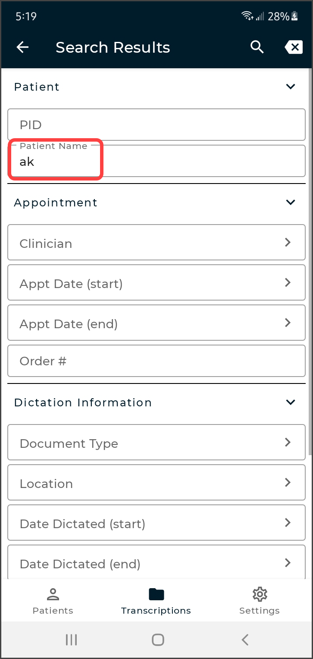The width and height of the screenshot is (313, 659).
Task: Open the Document Type picker
Action: pos(156,443)
